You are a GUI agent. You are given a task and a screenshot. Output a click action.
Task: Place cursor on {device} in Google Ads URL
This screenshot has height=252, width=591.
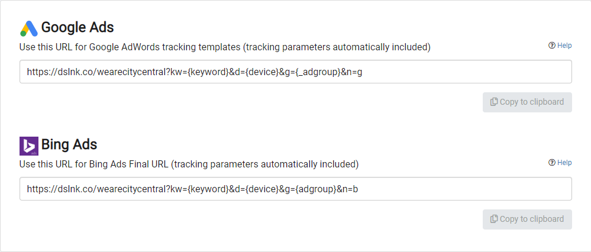[x=263, y=72]
